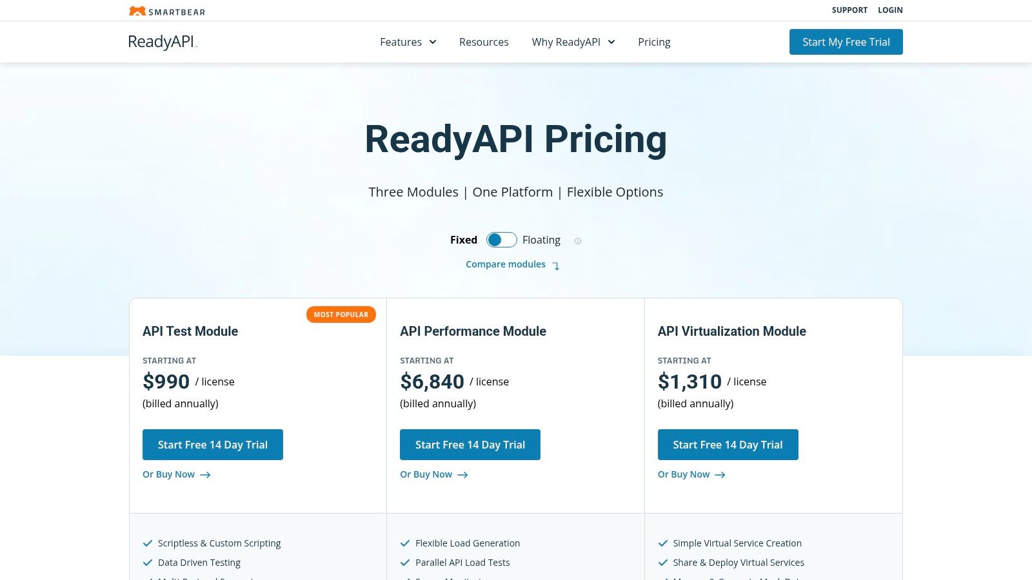This screenshot has height=580, width=1032.
Task: Open the Pricing menu item
Action: tap(654, 42)
